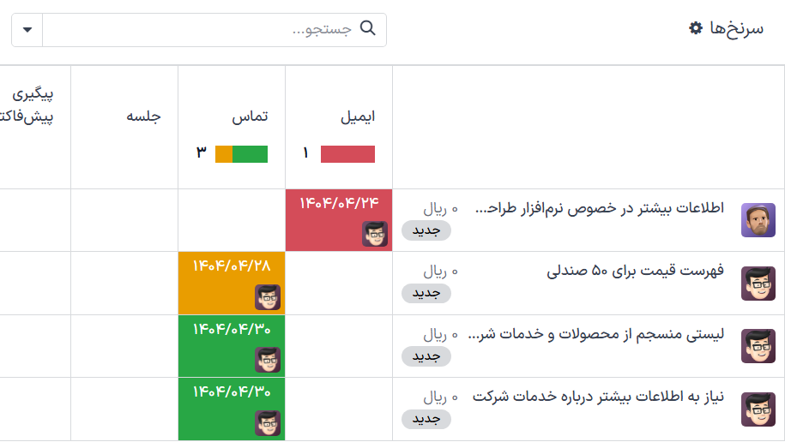Select the تماس column header

[x=251, y=116]
